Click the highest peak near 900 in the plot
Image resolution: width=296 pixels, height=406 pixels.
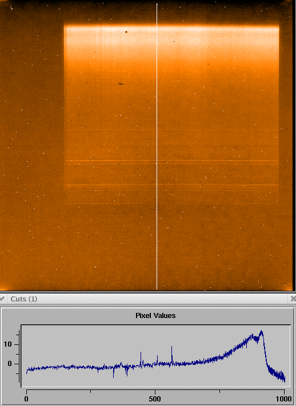[261, 331]
